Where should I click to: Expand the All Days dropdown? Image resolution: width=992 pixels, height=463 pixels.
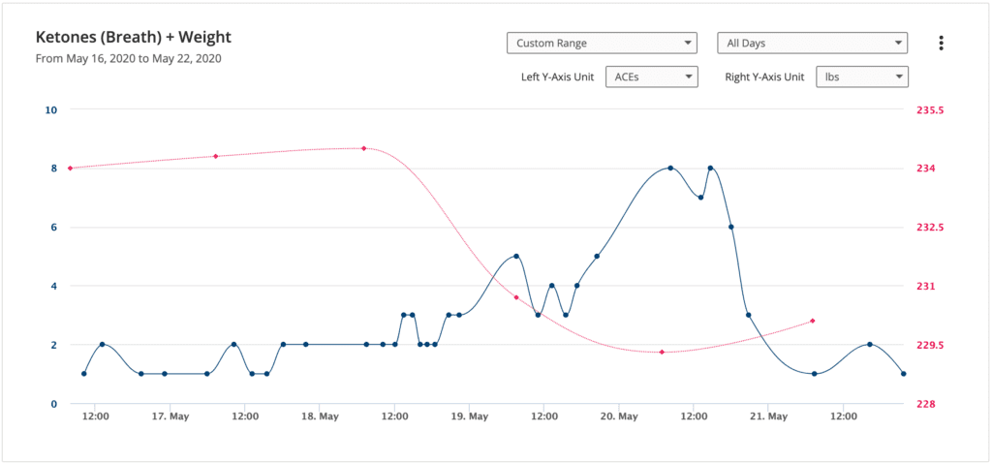(x=812, y=43)
